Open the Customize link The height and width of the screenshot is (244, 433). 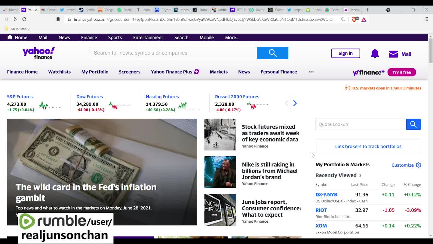point(403,165)
